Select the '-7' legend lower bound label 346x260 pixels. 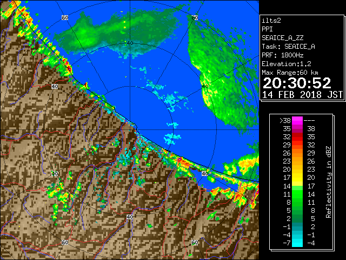tap(287, 243)
